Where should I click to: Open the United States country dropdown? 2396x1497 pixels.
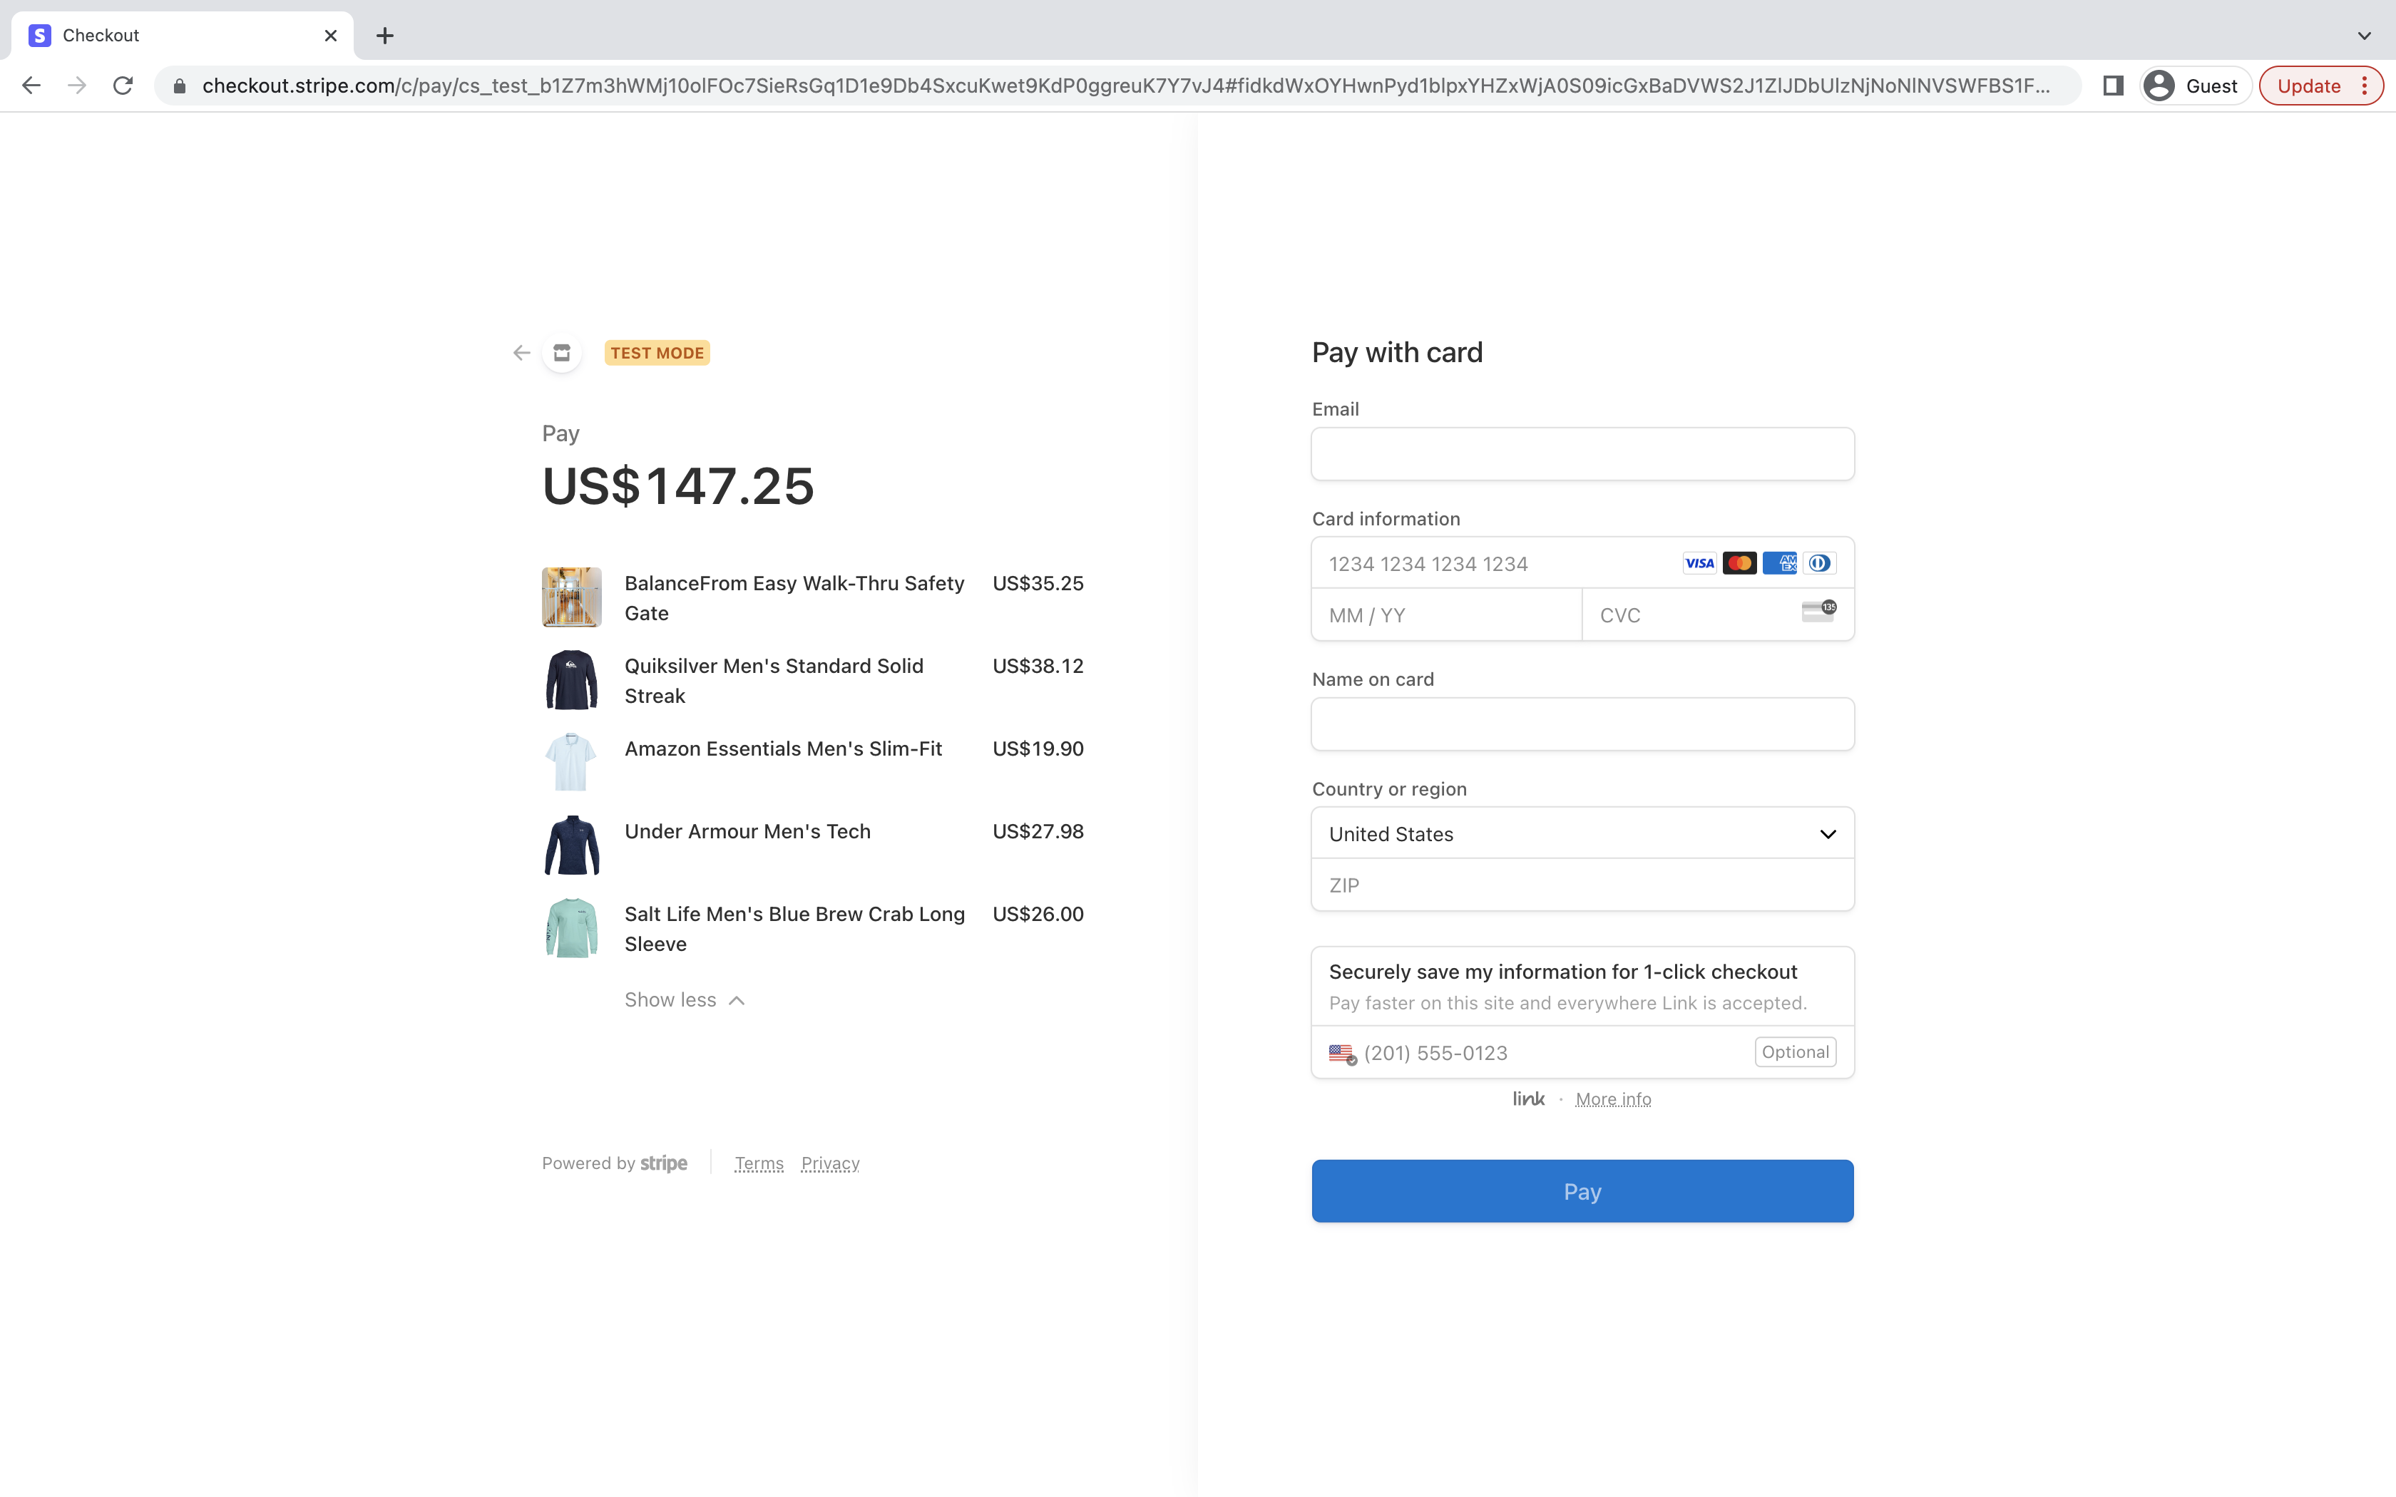(1582, 833)
